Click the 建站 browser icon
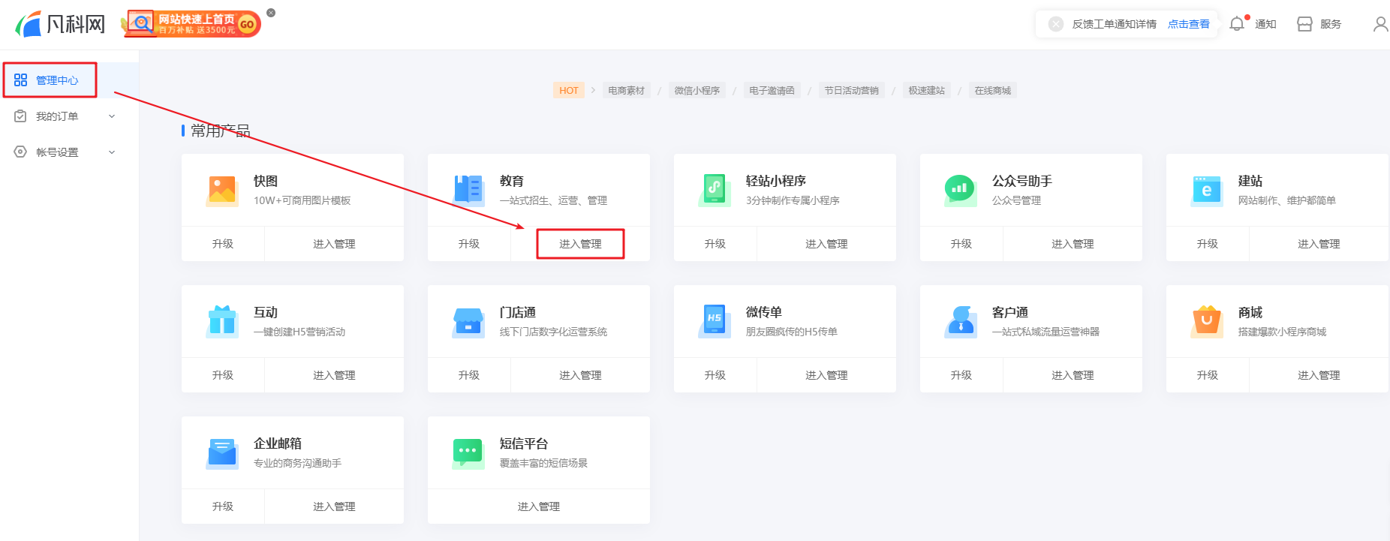 1207,190
